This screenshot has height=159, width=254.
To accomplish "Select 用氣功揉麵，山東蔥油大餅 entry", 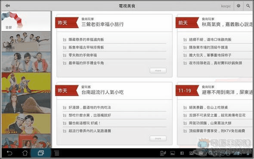I will pyautogui.click(x=210, y=123).
